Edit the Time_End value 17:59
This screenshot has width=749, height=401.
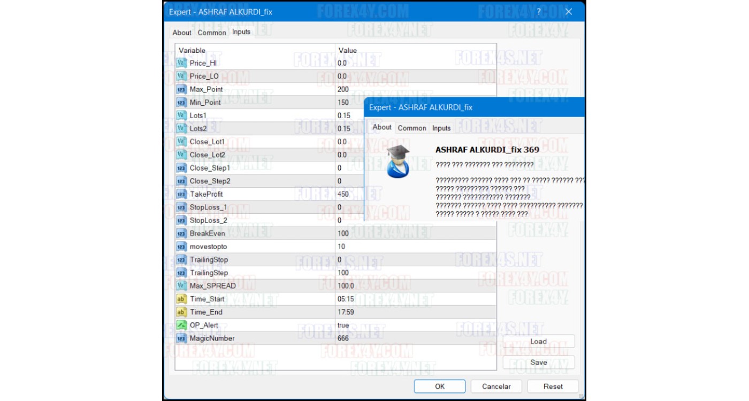click(346, 312)
